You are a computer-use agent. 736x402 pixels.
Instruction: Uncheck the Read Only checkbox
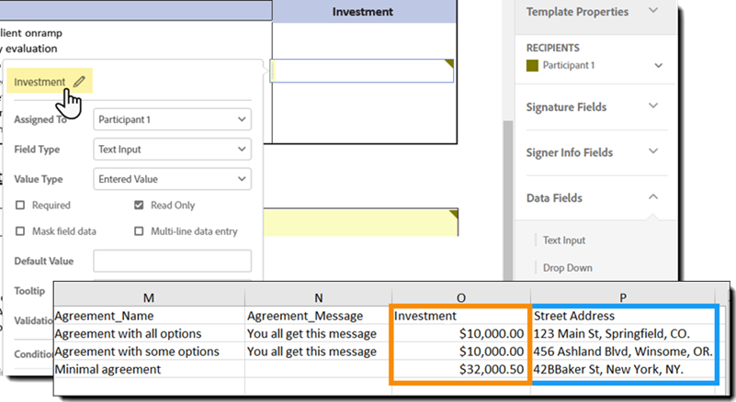coord(140,206)
